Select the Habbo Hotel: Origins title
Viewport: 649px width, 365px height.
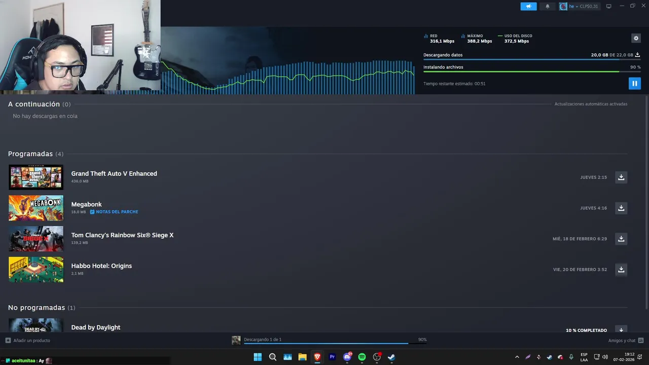click(x=101, y=266)
